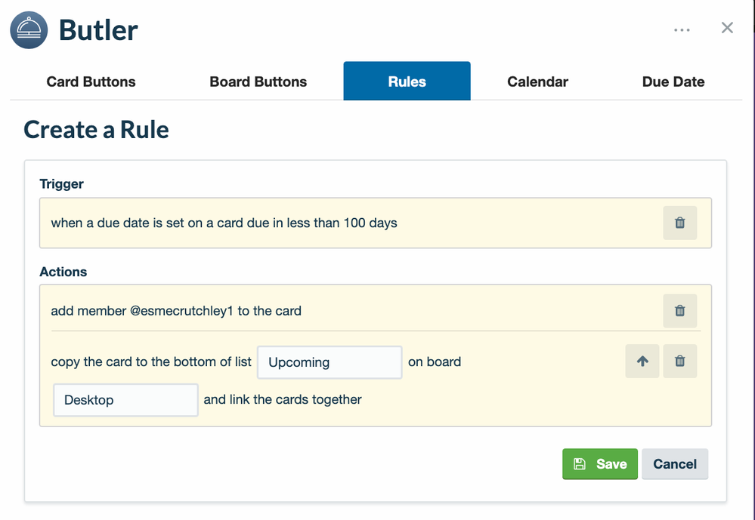Screen dimensions: 755x520
Task: Click the 'copy the card to the bottom of list' text
Action: (x=151, y=362)
